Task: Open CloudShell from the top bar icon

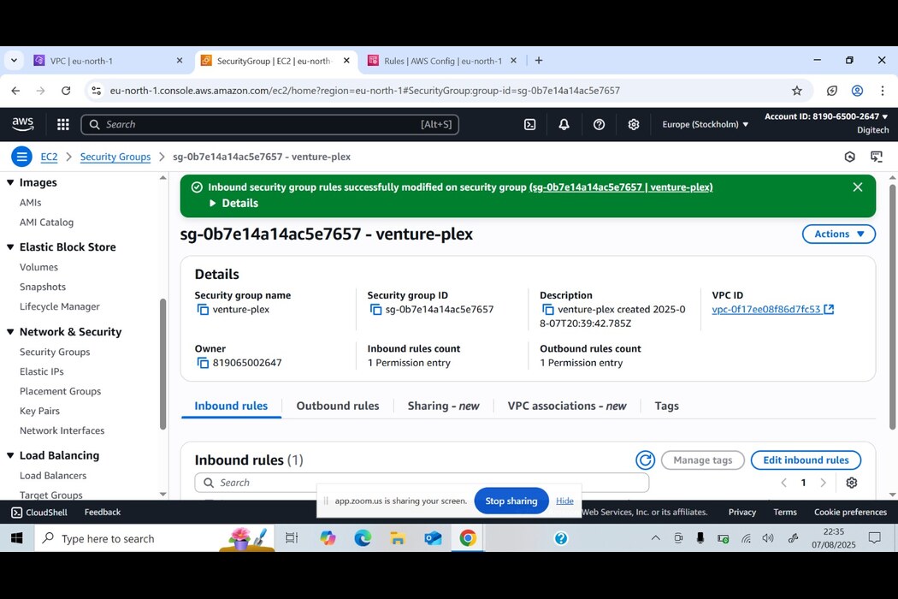Action: point(529,124)
